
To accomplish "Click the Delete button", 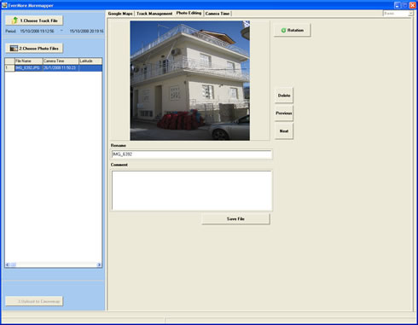I will coord(284,96).
